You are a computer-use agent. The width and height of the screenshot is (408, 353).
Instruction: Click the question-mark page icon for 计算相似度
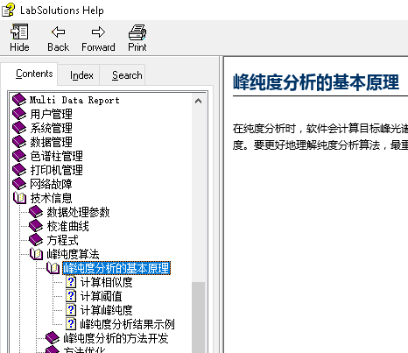[x=71, y=282]
